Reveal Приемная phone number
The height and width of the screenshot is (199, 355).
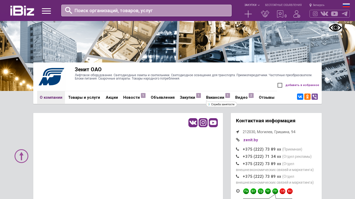pyautogui.click(x=262, y=149)
